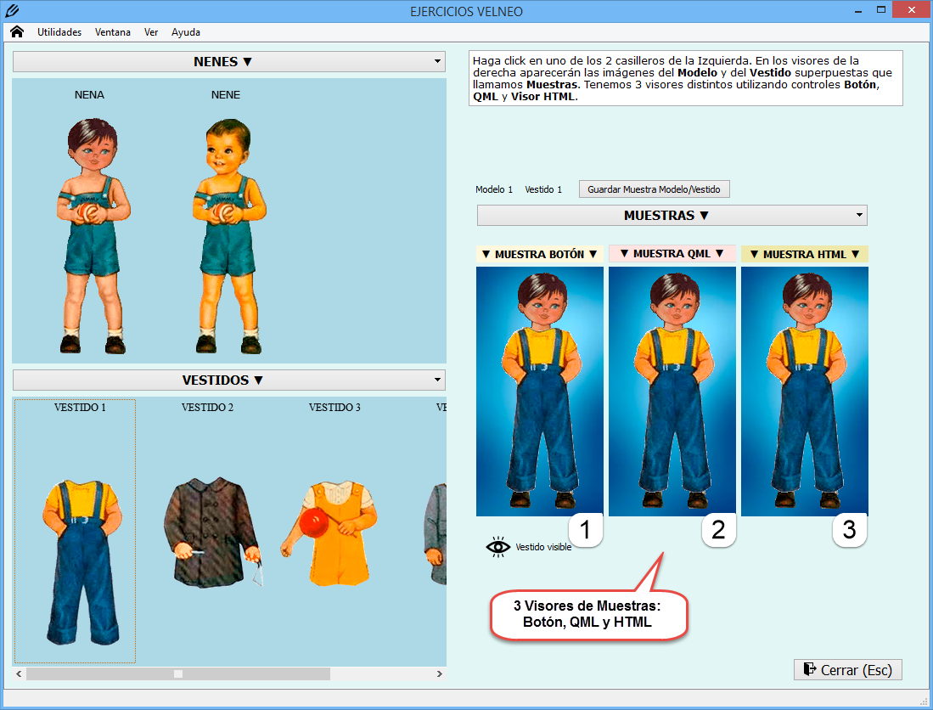Toggle the Vestido visible eye icon
The height and width of the screenshot is (710, 933).
[498, 547]
